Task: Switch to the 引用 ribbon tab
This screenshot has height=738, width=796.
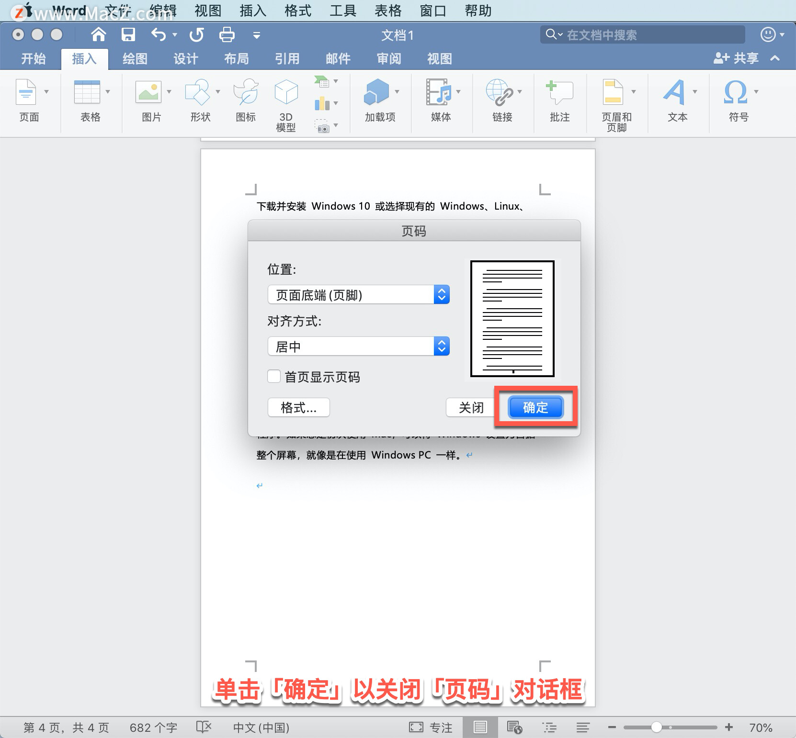Action: 287,58
